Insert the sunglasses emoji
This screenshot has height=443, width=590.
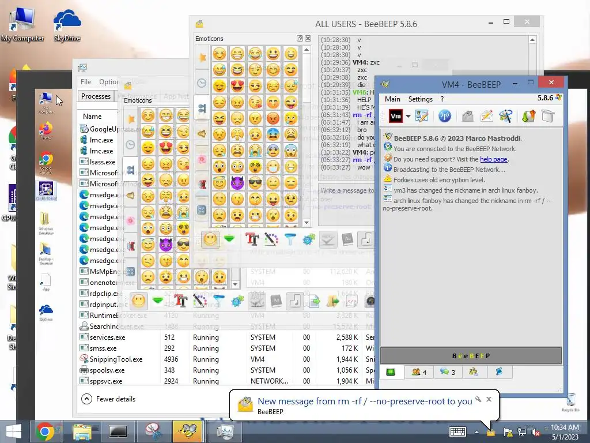(x=255, y=183)
